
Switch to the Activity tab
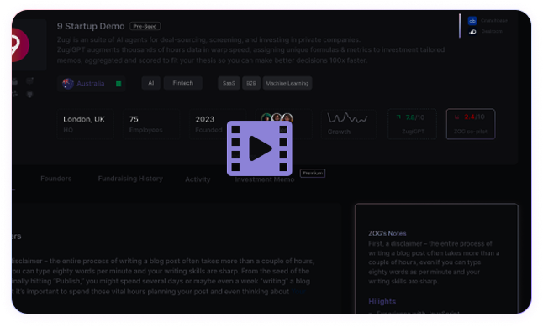(x=198, y=179)
